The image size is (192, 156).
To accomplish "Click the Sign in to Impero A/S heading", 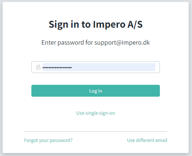I will 95,24.
